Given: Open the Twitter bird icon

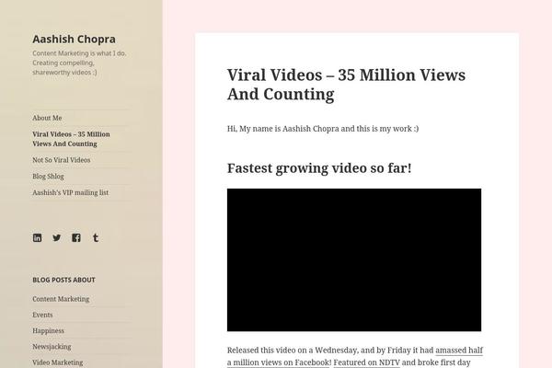Looking at the screenshot, I should (57, 237).
